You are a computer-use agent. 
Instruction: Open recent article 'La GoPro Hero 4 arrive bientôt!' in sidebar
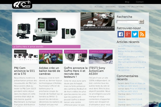coord(129,47)
